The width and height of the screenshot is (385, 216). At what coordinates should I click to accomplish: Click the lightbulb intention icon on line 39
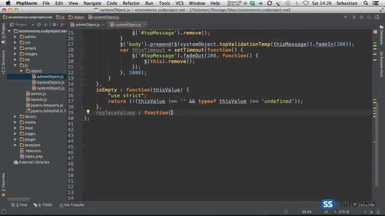88,112
